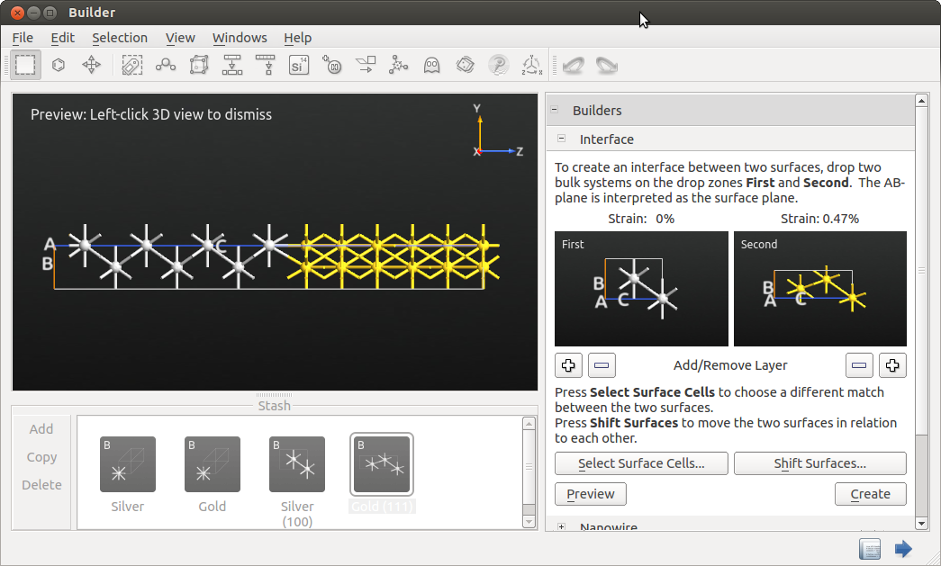Click the document icon in bottom-right corner

870,549
